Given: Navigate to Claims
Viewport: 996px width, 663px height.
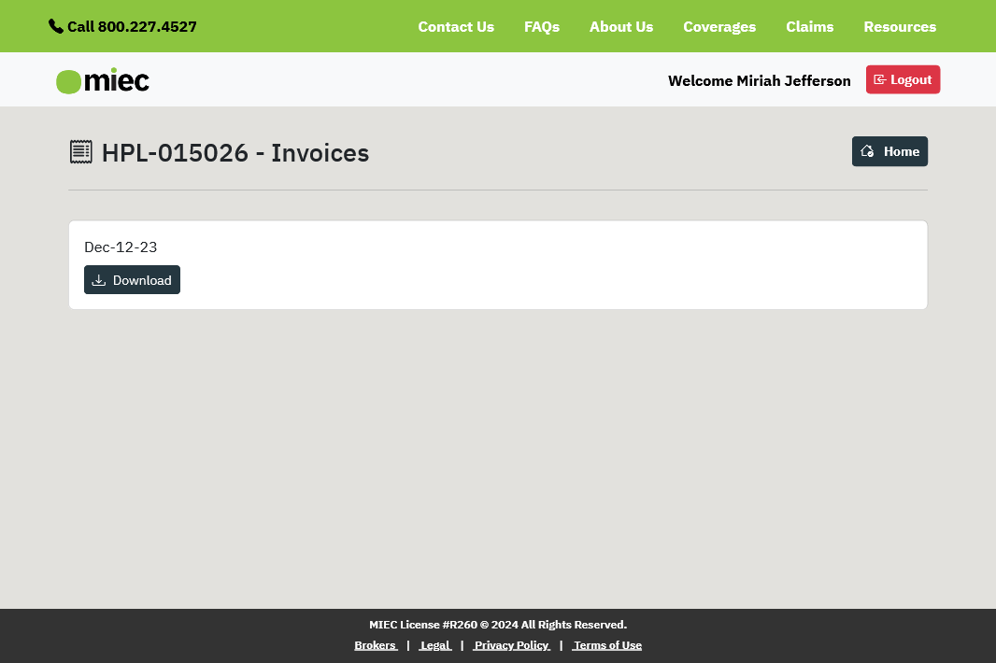Looking at the screenshot, I should tap(809, 26).
